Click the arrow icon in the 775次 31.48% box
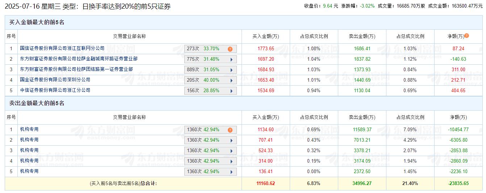This screenshot has width=486, height=193. pos(231,60)
